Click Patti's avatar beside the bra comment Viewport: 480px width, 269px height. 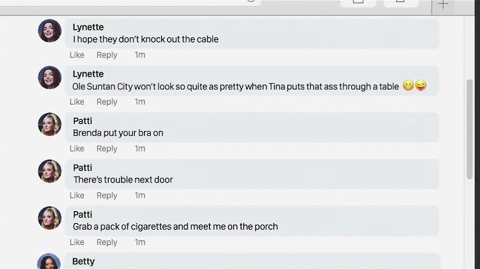49,125
